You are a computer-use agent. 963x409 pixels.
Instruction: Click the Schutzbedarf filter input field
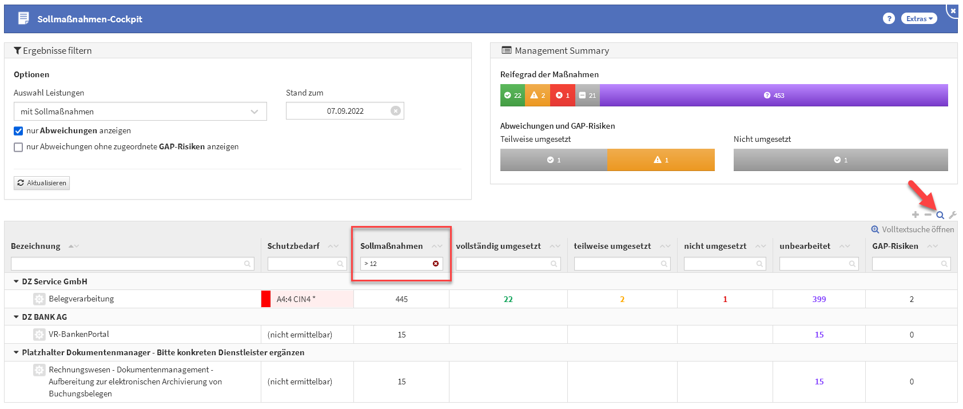[303, 264]
